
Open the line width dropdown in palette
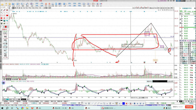point(3,27)
